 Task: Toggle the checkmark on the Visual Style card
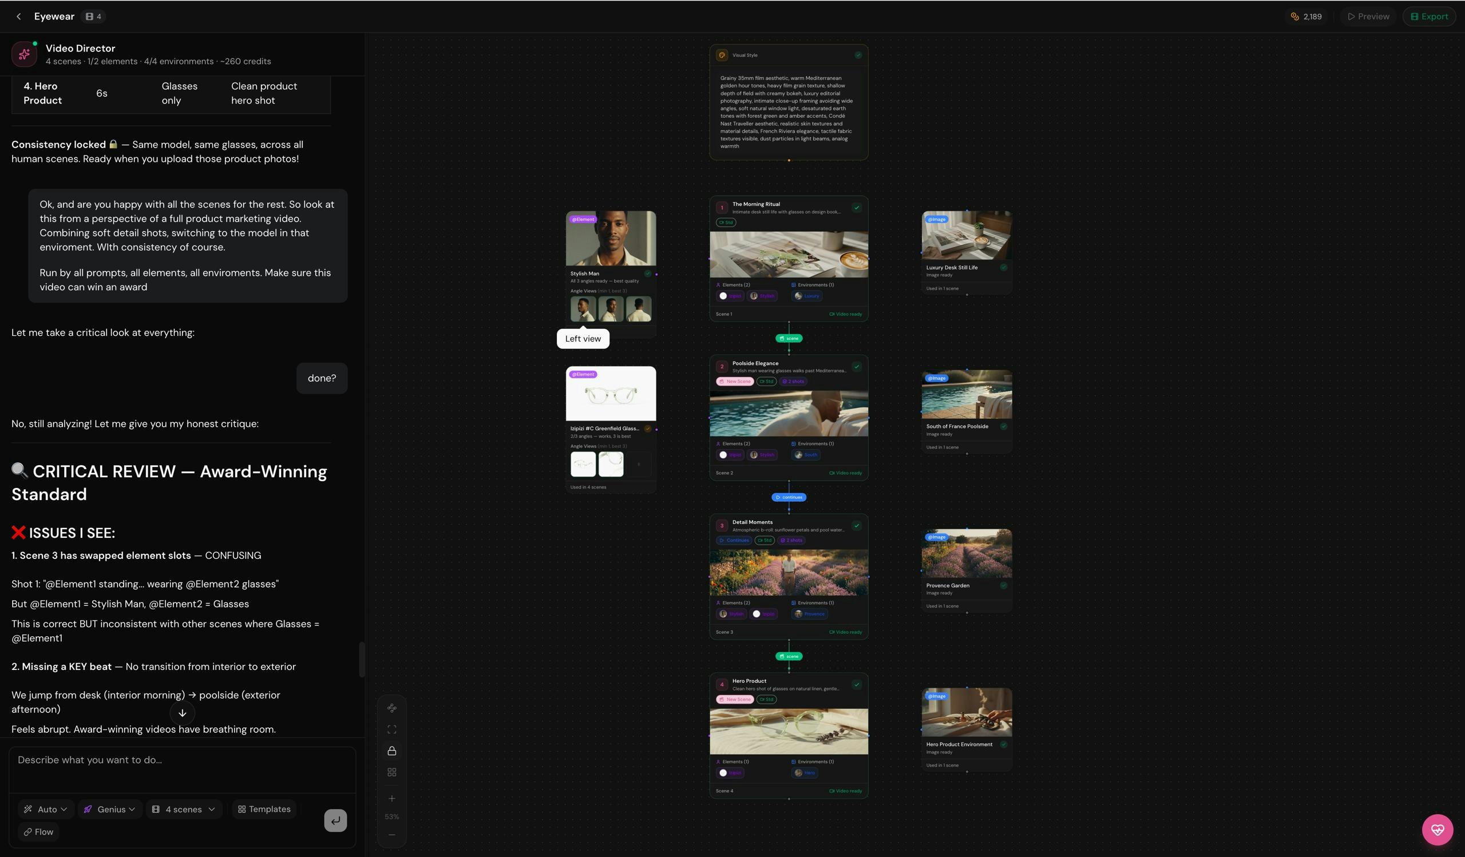click(858, 54)
